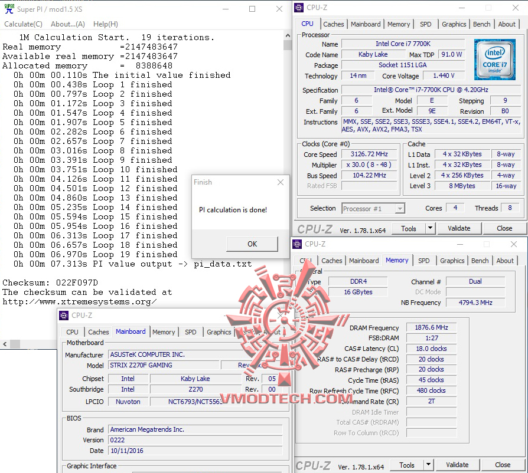Select CPU tab in top CPU-Z window
This screenshot has width=528, height=473.
tap(307, 24)
